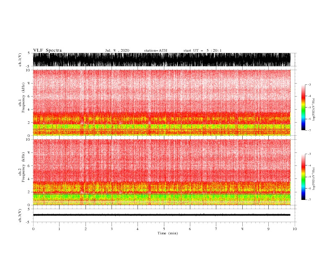Image resolution: width=332 pixels, height=257 pixels.
Task: Select the "start UT = 5 :20: 1" text
Action: (202, 50)
